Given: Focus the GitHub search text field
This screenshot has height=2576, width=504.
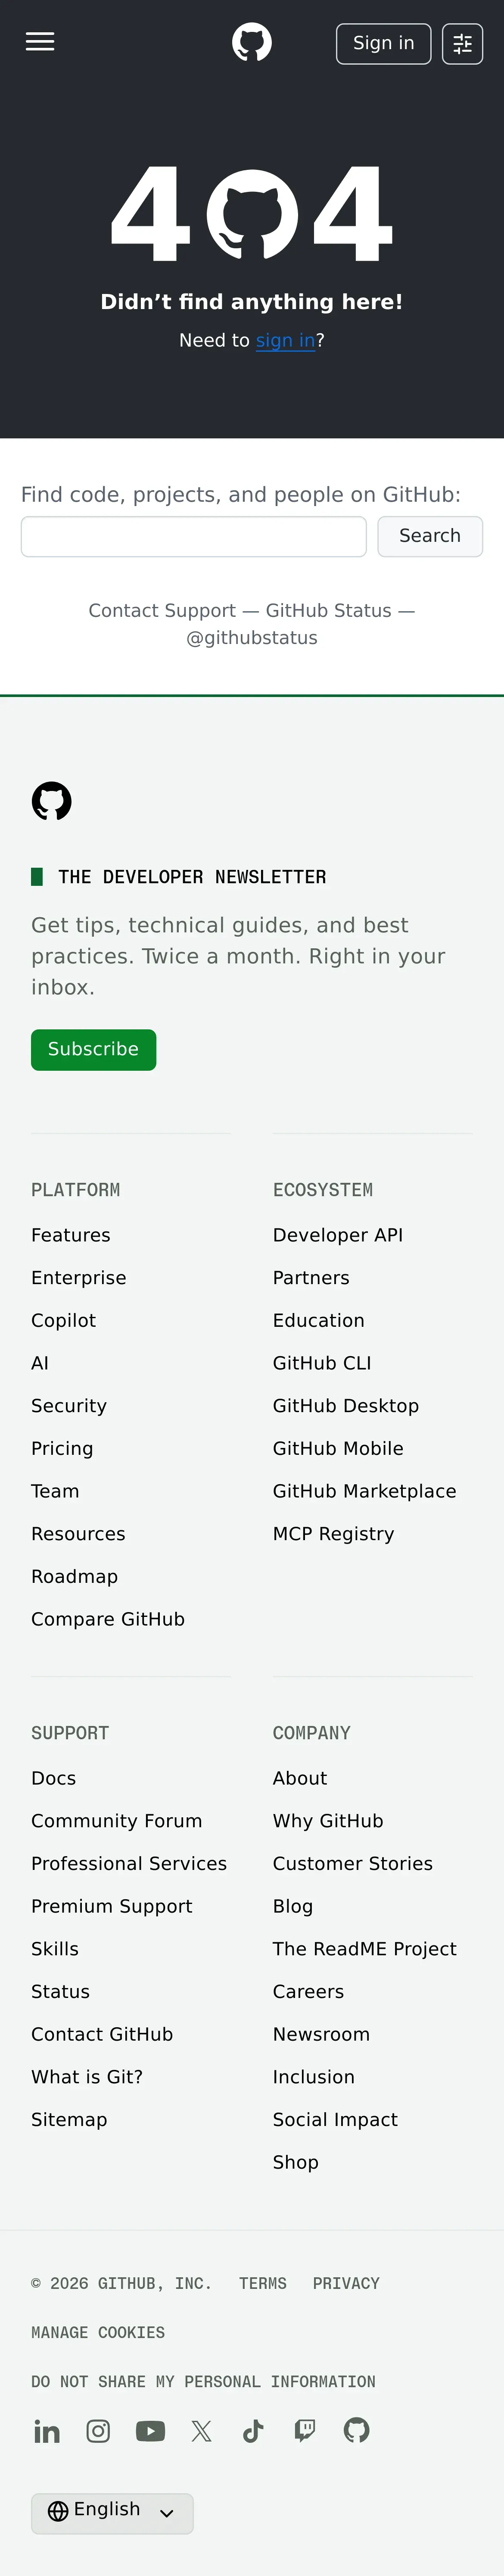Looking at the screenshot, I should click(x=194, y=536).
